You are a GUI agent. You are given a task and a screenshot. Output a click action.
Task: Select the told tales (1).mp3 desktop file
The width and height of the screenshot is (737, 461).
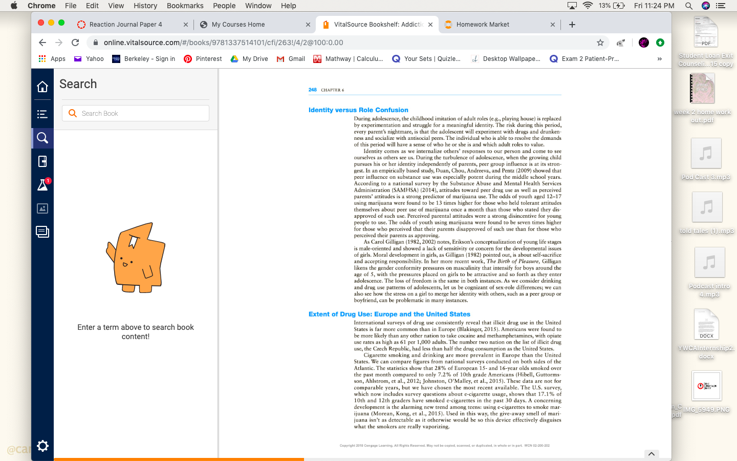tap(707, 213)
